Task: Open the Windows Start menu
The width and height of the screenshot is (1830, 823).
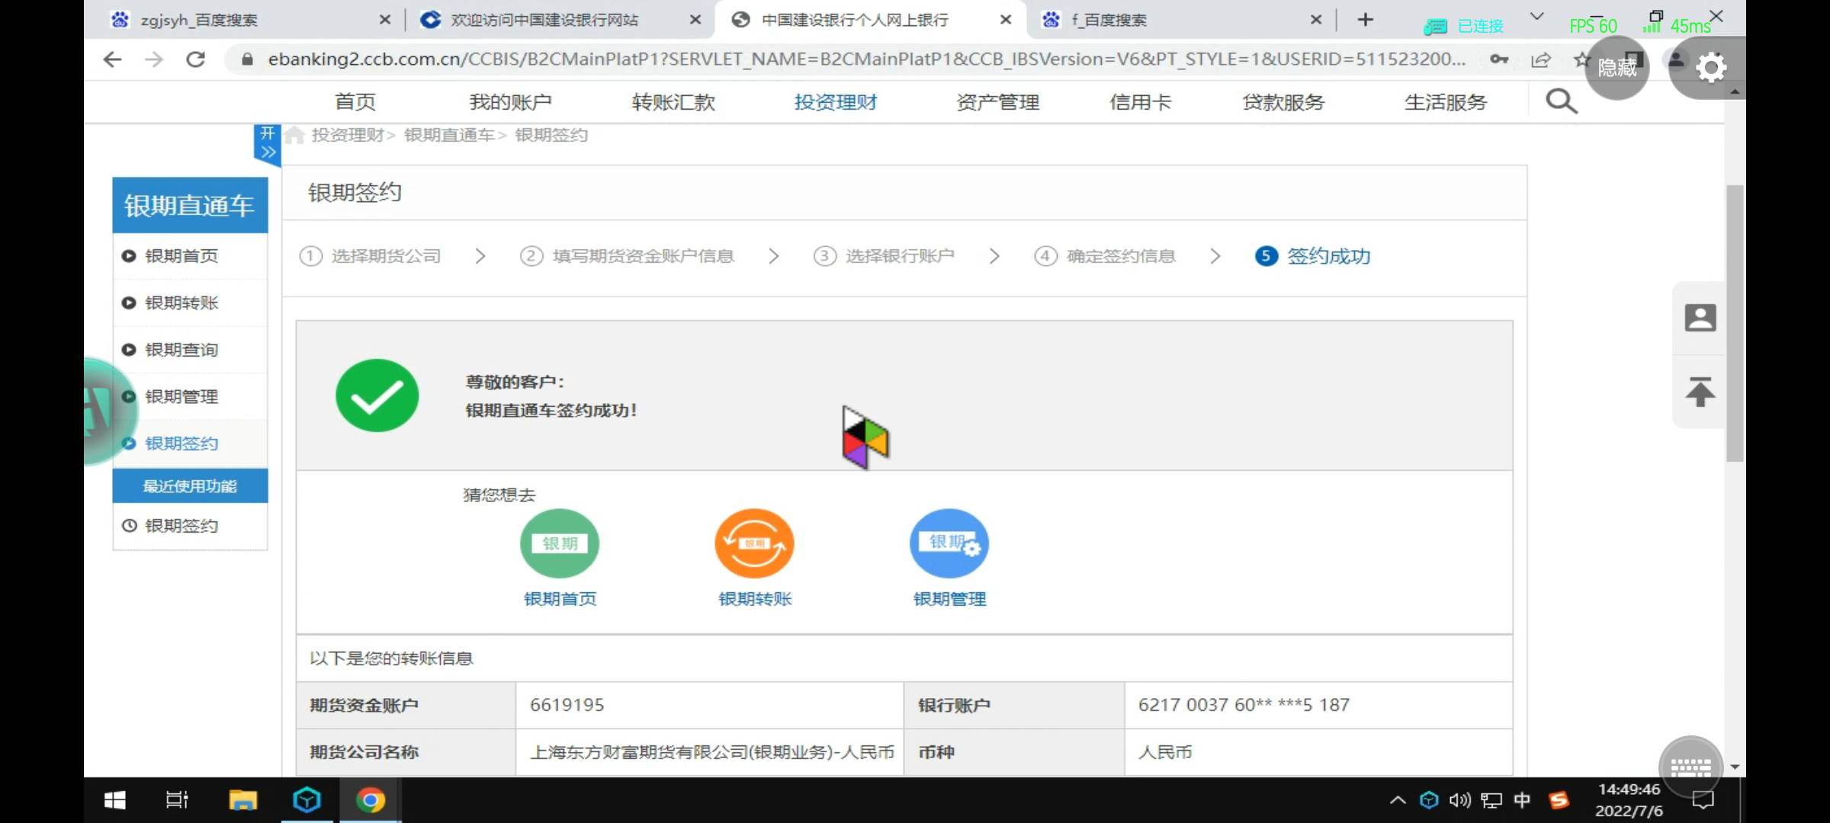Action: [x=114, y=800]
